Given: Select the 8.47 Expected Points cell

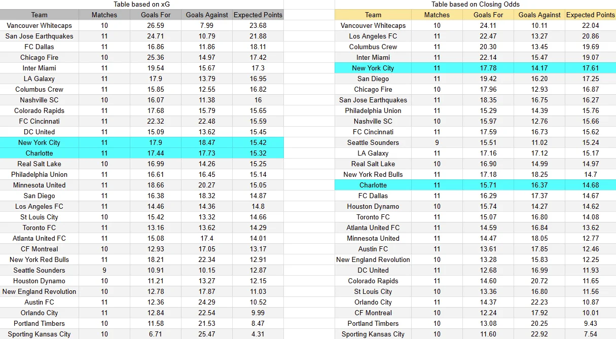Looking at the screenshot, I should (258, 323).
